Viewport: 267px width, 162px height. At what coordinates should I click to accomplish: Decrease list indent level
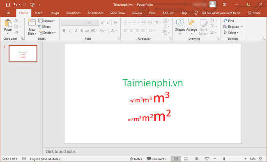tap(144, 22)
